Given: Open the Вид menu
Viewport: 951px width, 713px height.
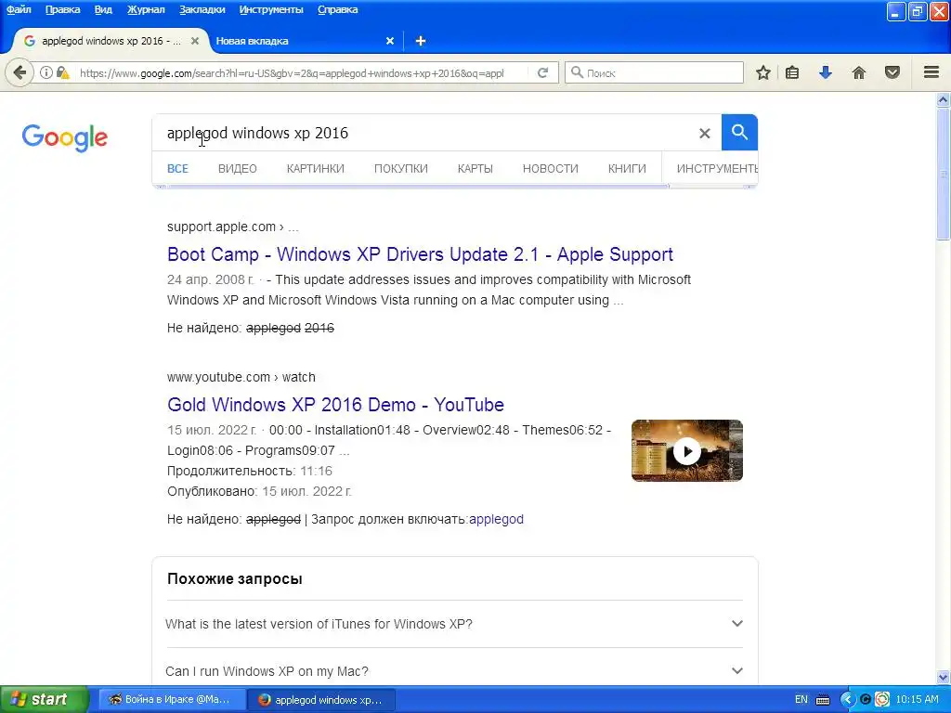Looking at the screenshot, I should [103, 9].
